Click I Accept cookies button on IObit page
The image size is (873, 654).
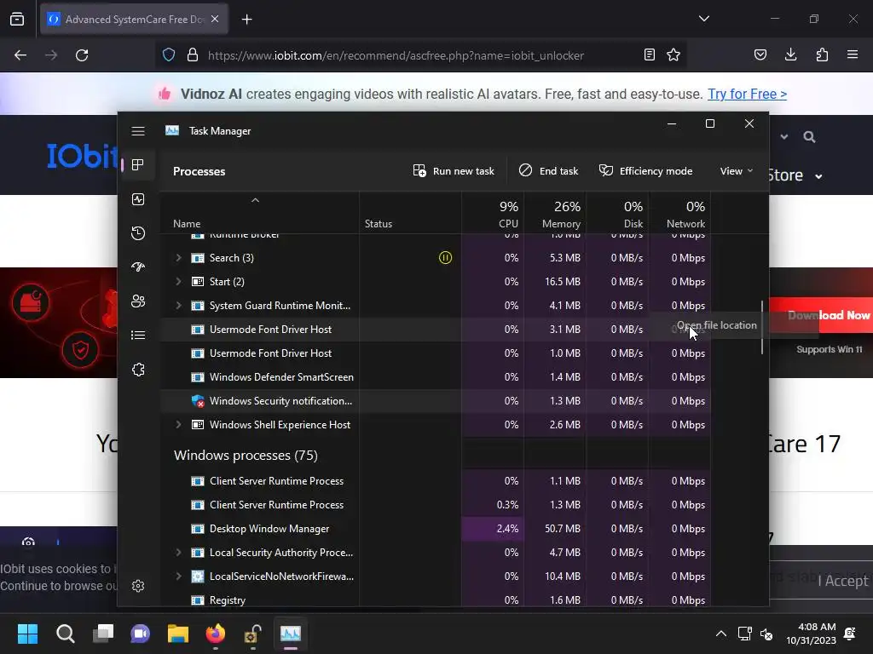coord(842,581)
